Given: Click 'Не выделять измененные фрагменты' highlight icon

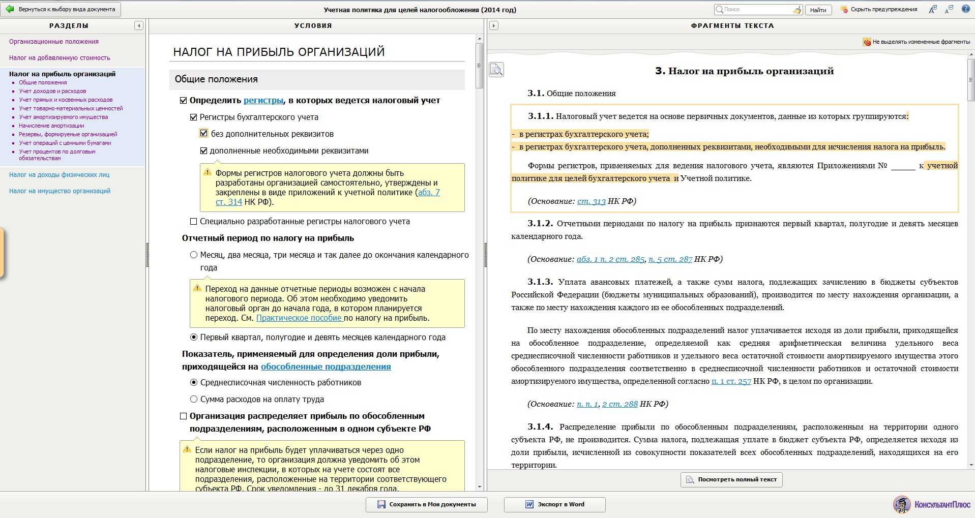Looking at the screenshot, I should (x=867, y=42).
